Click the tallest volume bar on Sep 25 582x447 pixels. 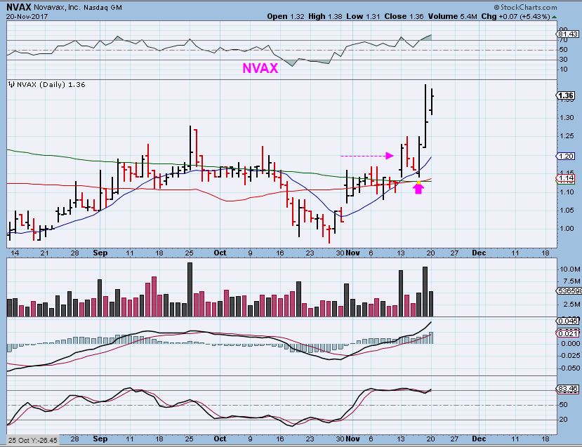[x=190, y=289]
